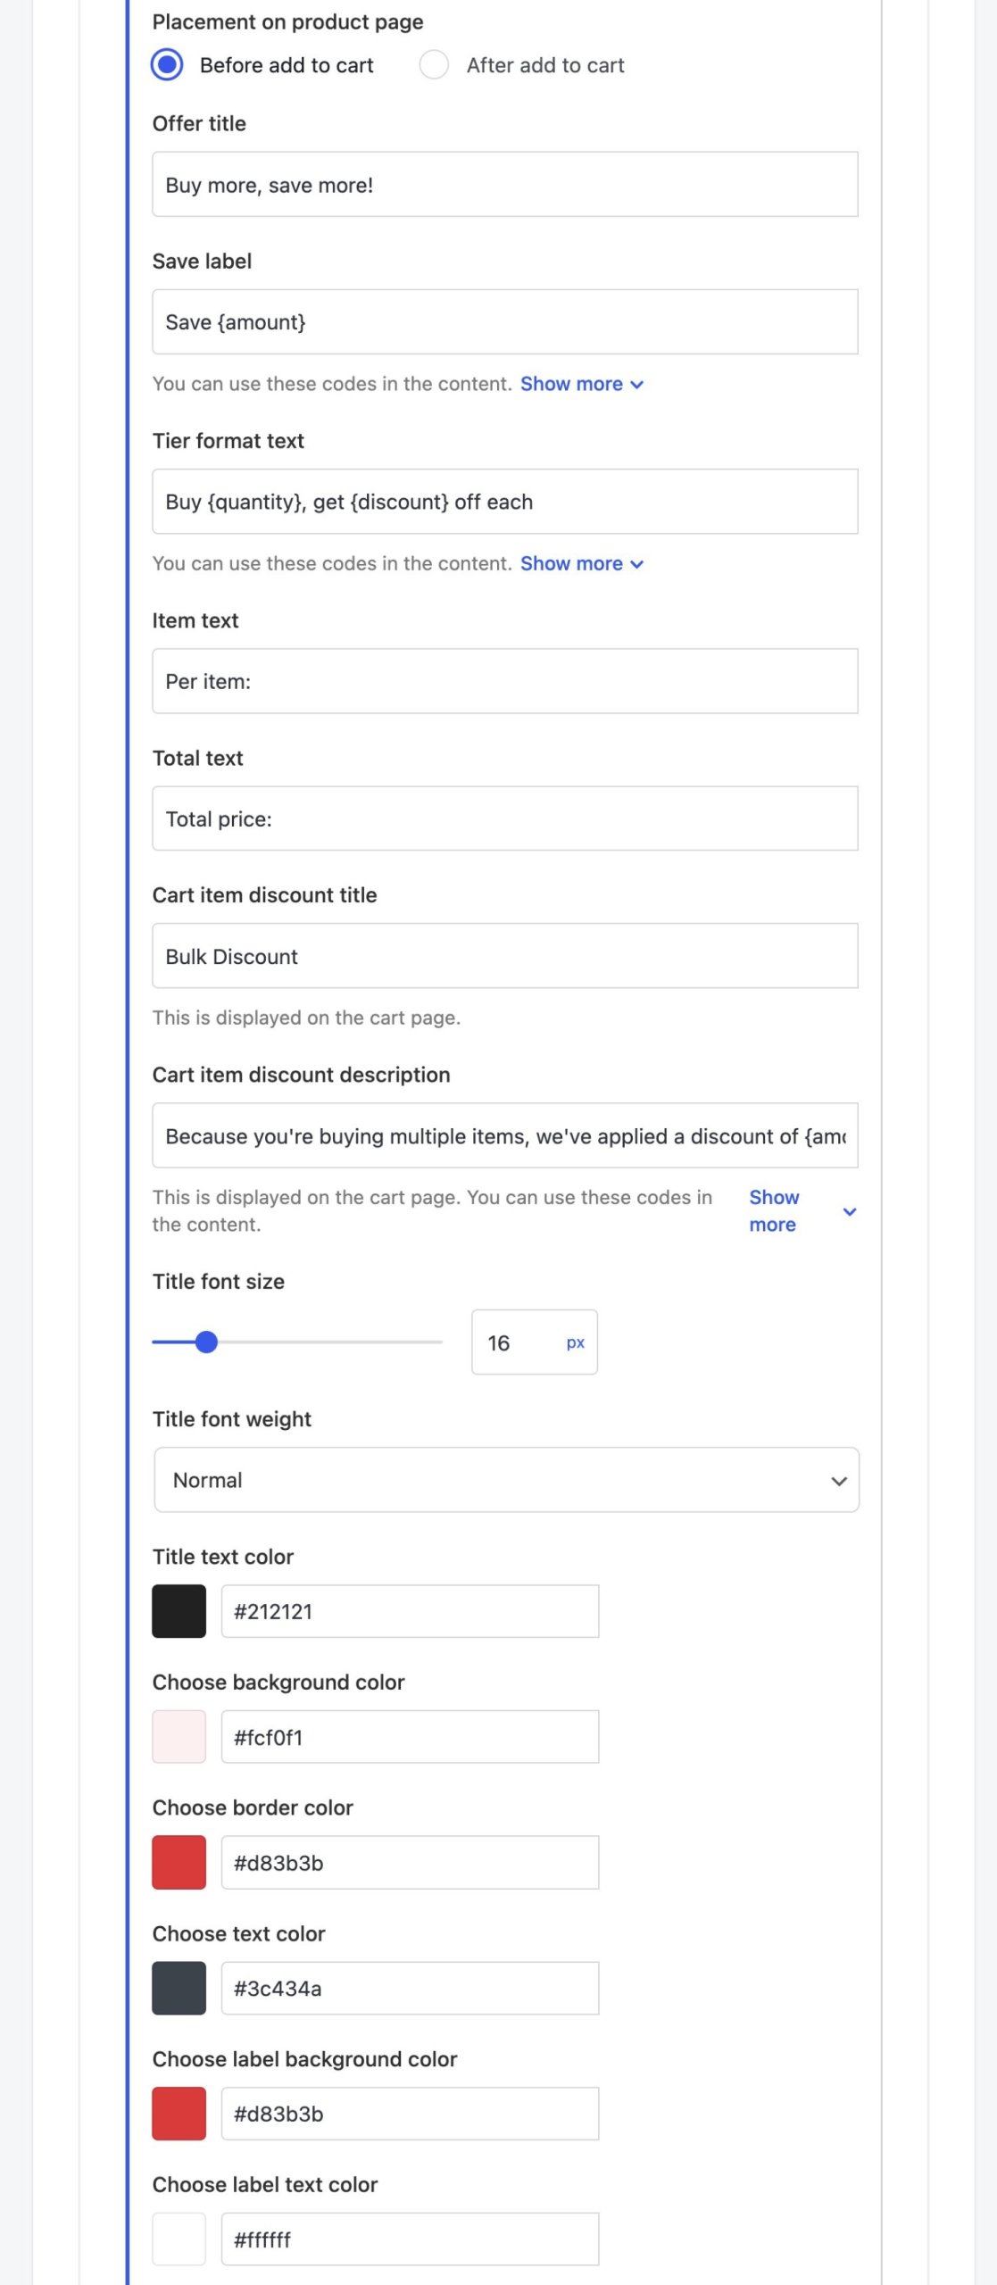
Task: Open the Title text color swatch
Action: (179, 1610)
